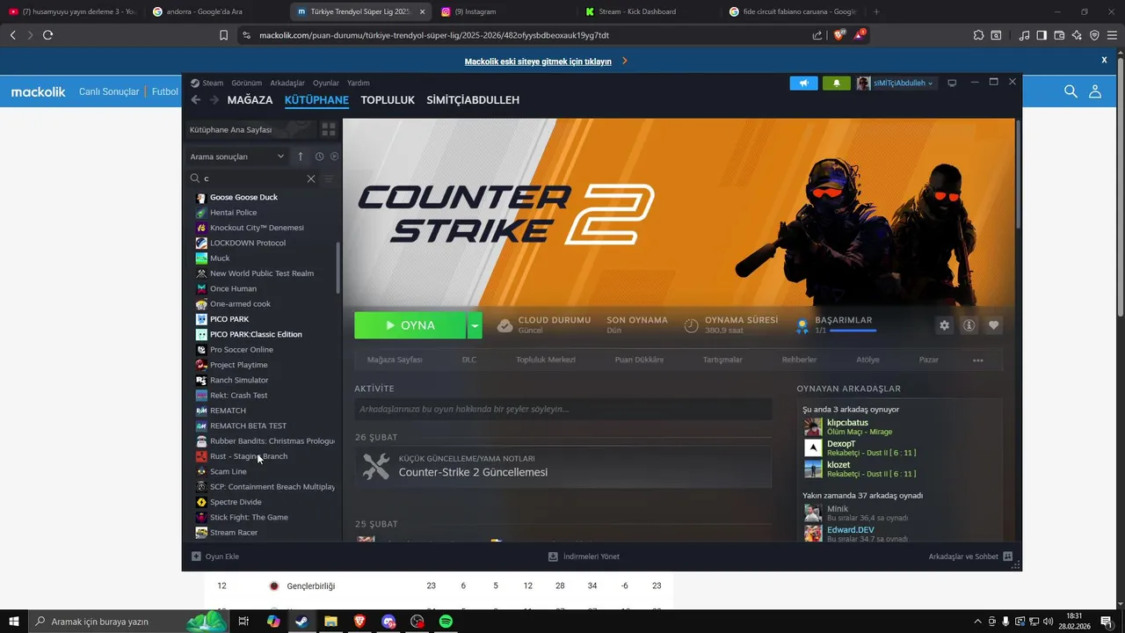Switch library to grid collections view icon

pos(329,129)
